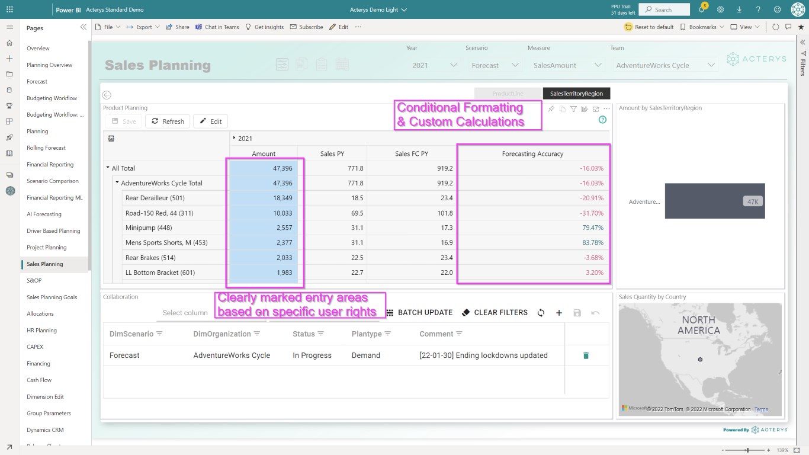The image size is (809, 455).
Task: Click Share in the toolbar
Action: coord(178,27)
